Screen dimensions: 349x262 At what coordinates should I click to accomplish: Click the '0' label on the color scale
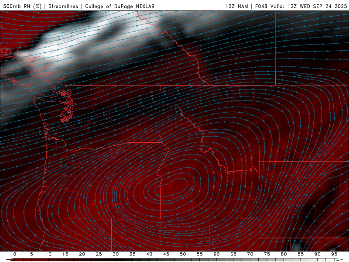(15, 254)
